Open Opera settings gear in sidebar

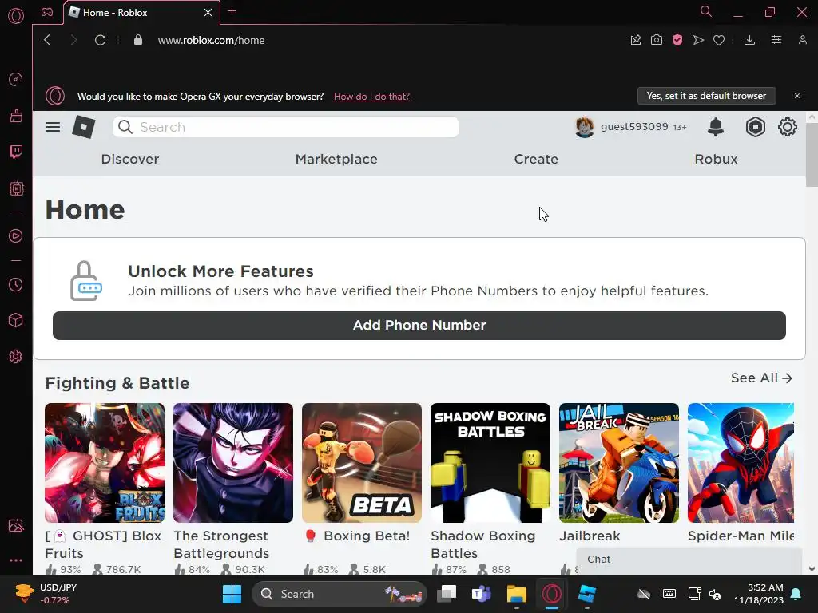click(16, 357)
